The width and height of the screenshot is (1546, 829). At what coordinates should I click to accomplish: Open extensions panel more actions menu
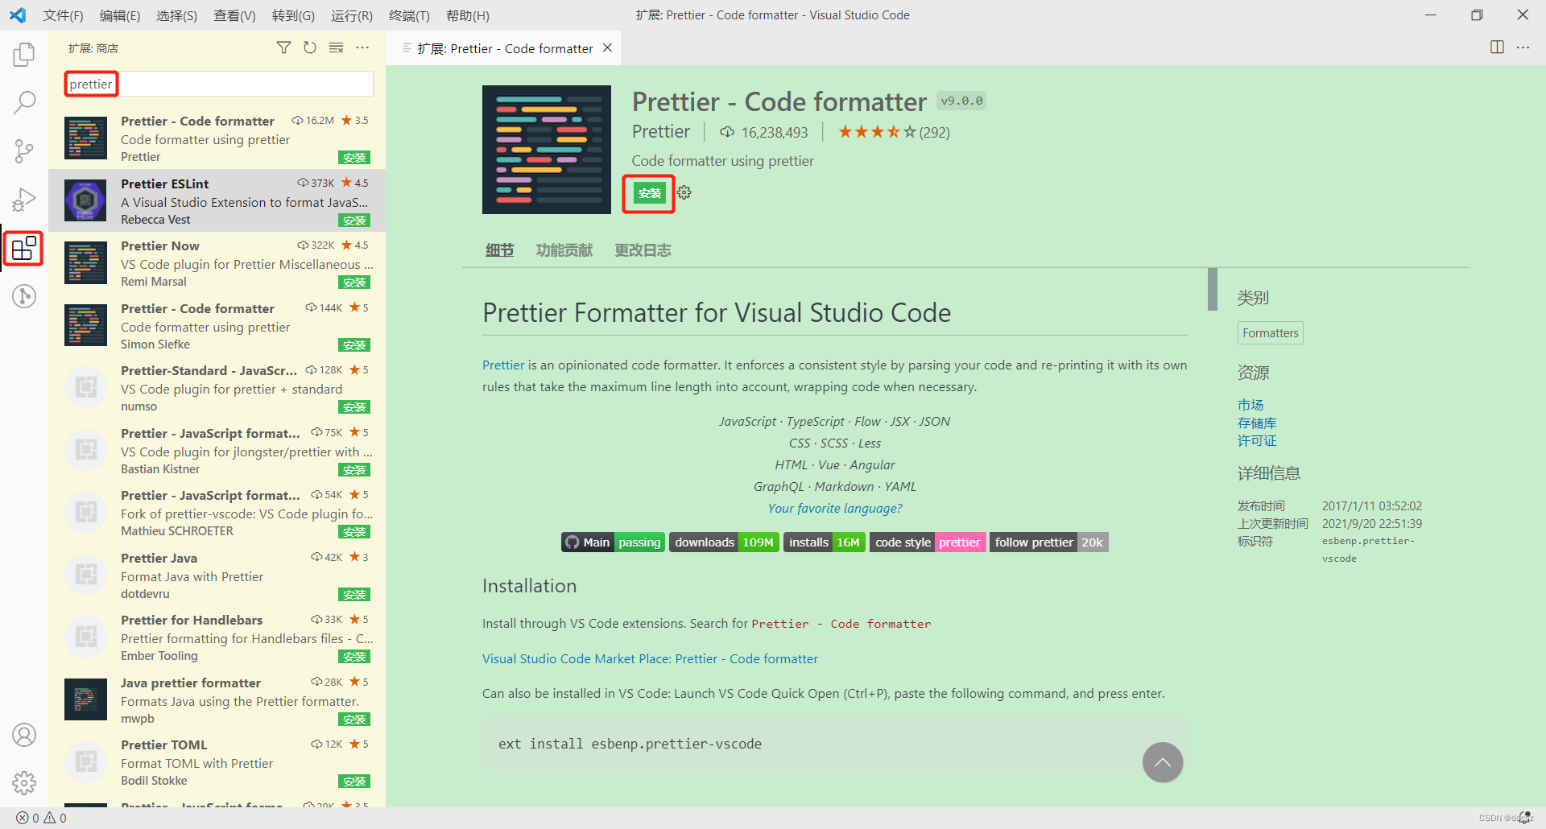pos(363,48)
